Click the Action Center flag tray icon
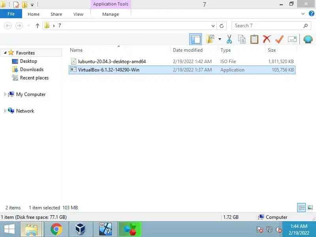The width and height of the screenshot is (316, 237). coord(260,229)
